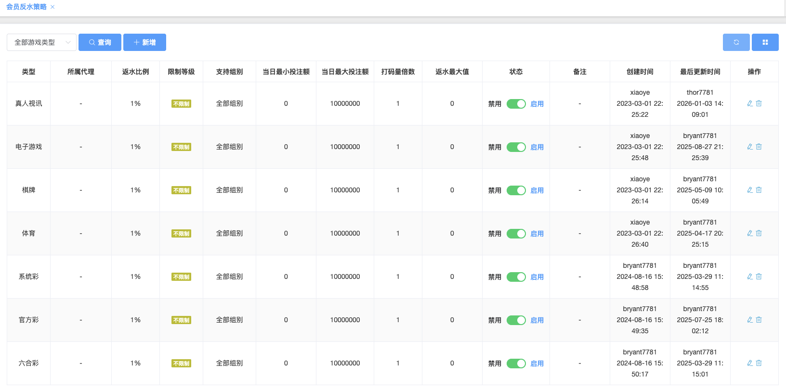Open the 全部游戏类型 dropdown
Image resolution: width=786 pixels, height=389 pixels.
[41, 42]
